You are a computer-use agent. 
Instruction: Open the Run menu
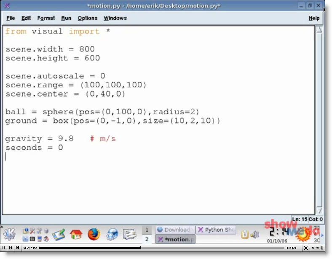click(66, 18)
